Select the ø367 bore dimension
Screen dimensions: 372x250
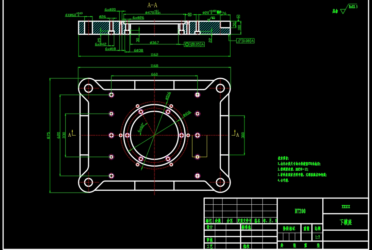click(154, 43)
